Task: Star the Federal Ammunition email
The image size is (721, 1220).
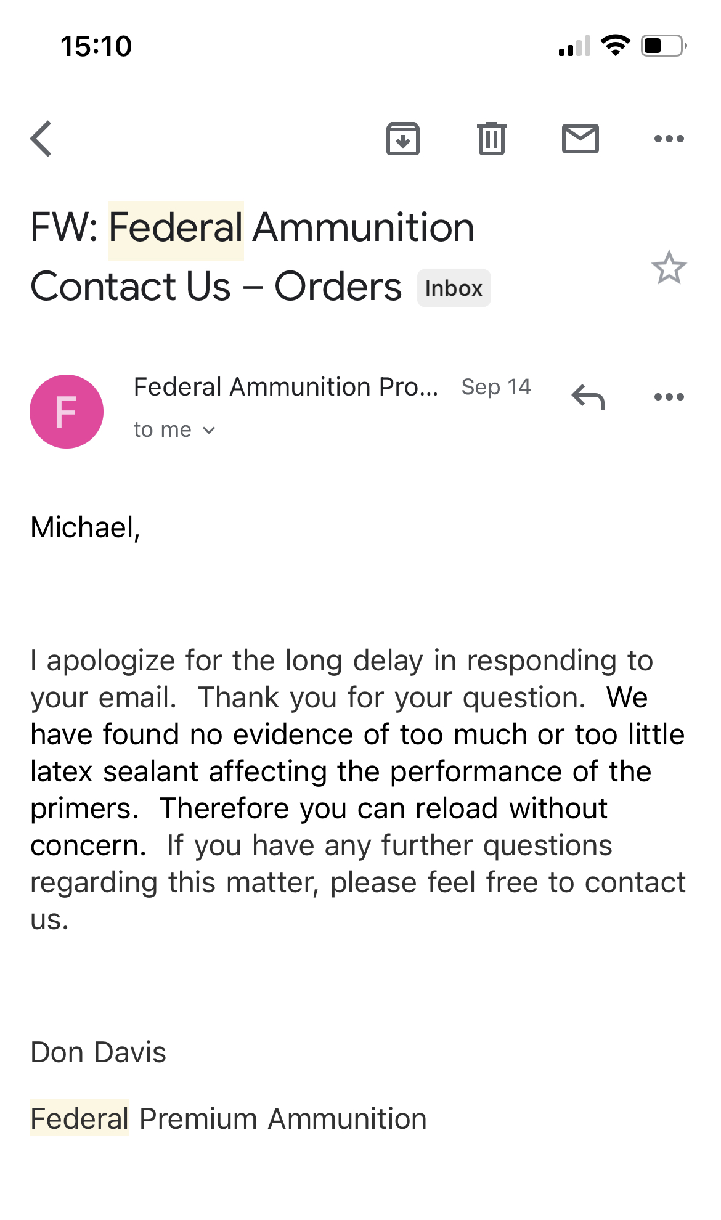Action: tap(669, 267)
